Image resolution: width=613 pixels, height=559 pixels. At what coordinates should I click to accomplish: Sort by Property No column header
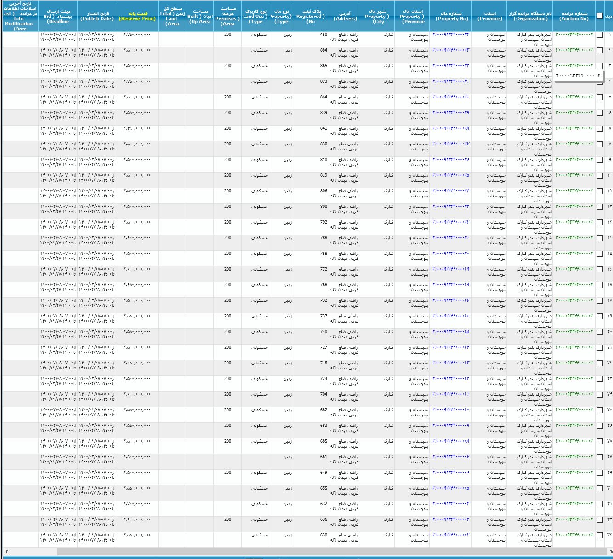coord(451,16)
